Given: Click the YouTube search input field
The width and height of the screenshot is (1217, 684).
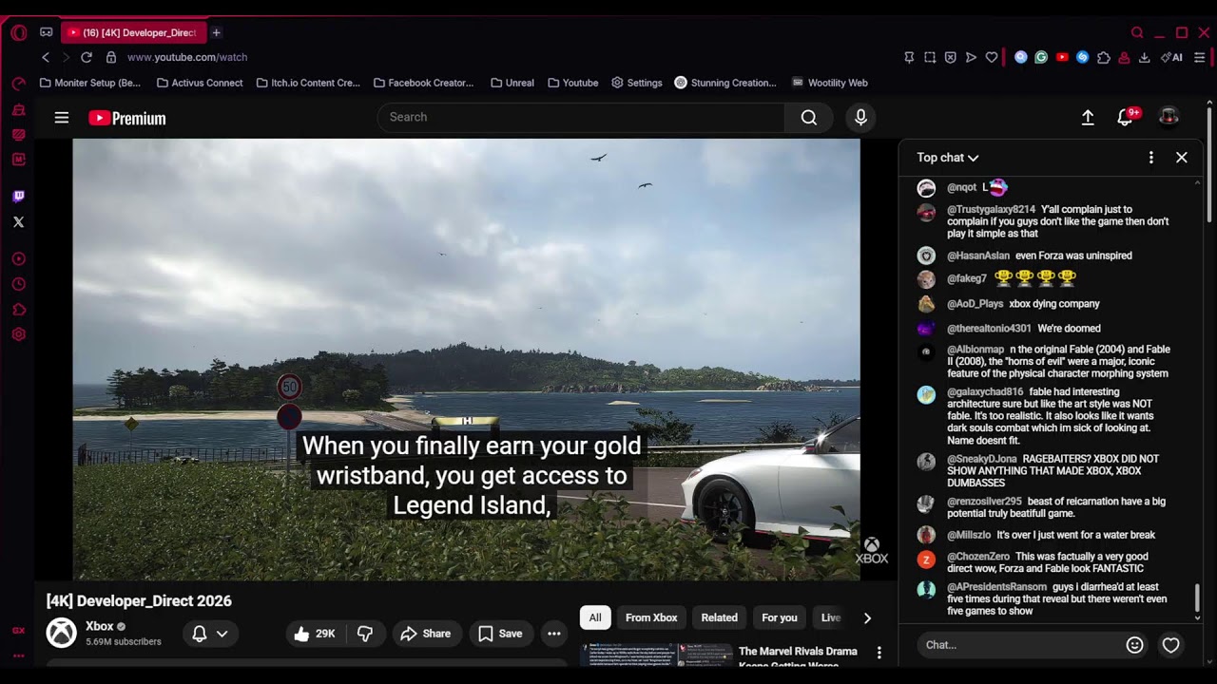Looking at the screenshot, I should coord(581,118).
